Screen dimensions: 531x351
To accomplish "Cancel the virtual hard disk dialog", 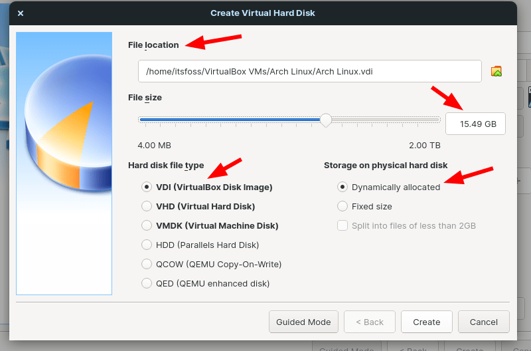I will pos(483,322).
